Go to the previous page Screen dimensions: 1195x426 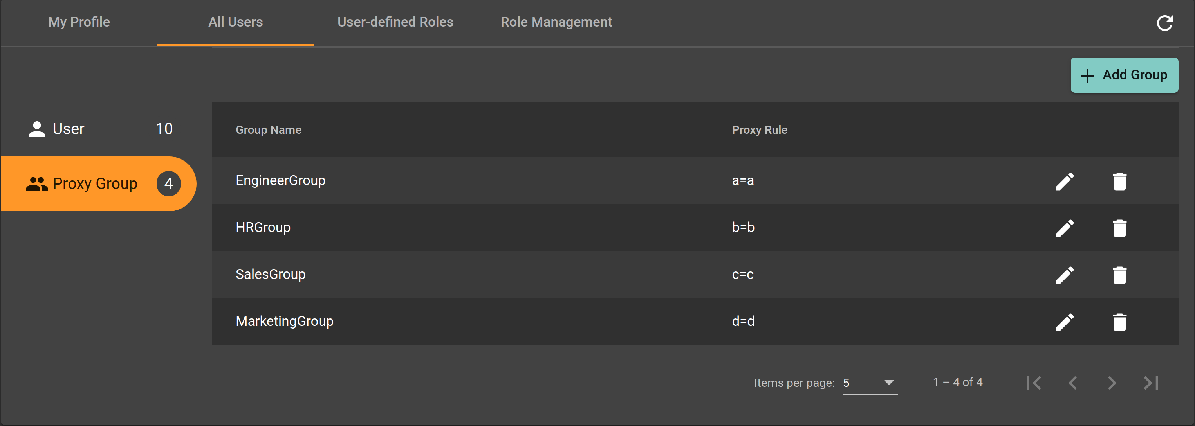(x=1073, y=383)
